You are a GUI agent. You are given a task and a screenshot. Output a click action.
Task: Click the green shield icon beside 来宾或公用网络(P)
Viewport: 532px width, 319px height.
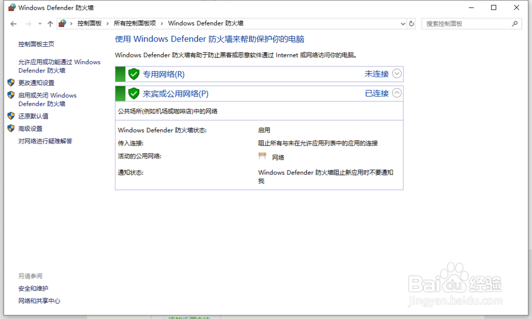pos(134,93)
